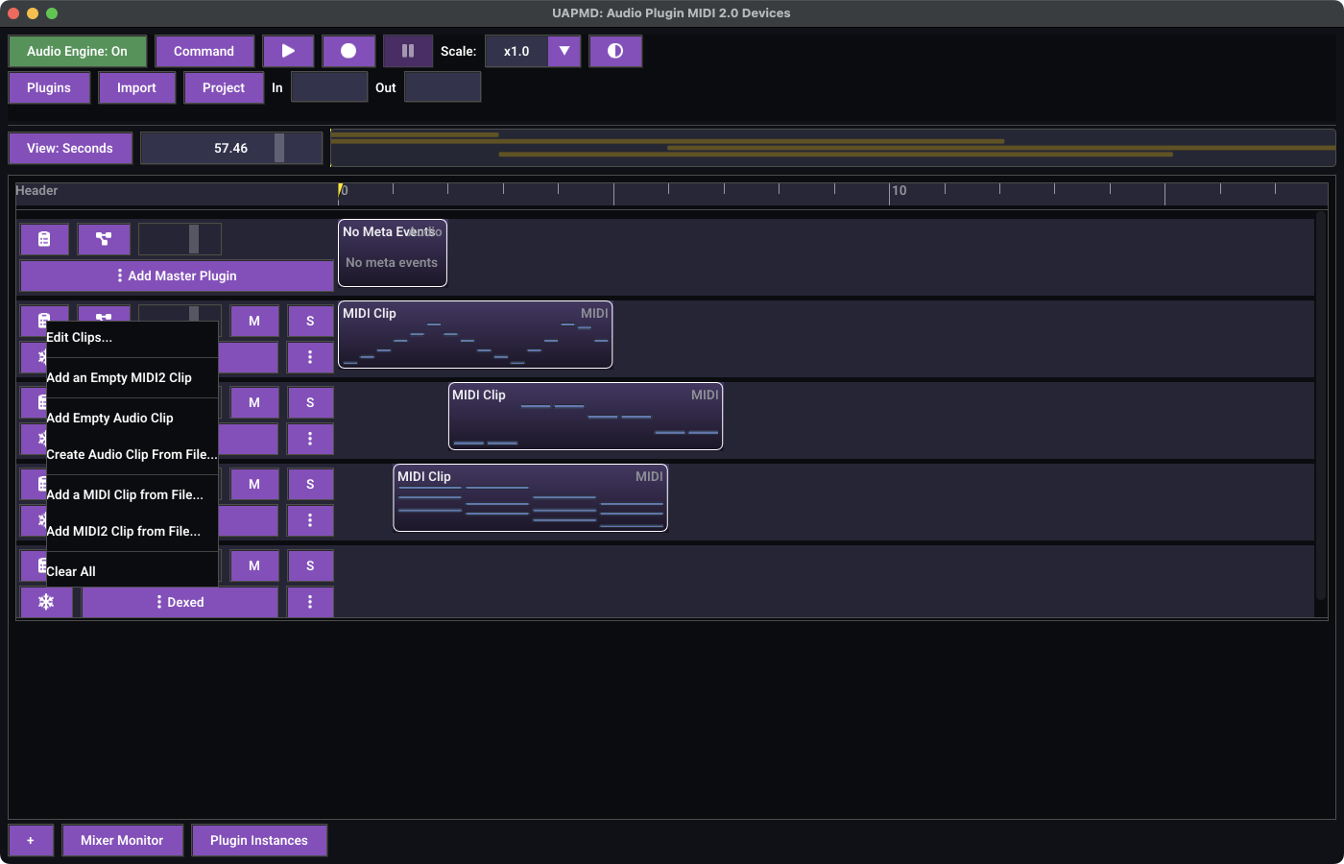The height and width of the screenshot is (864, 1344).
Task: Open the Project button
Action: (x=224, y=87)
